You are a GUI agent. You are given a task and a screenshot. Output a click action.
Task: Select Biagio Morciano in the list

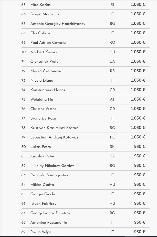click(44, 14)
